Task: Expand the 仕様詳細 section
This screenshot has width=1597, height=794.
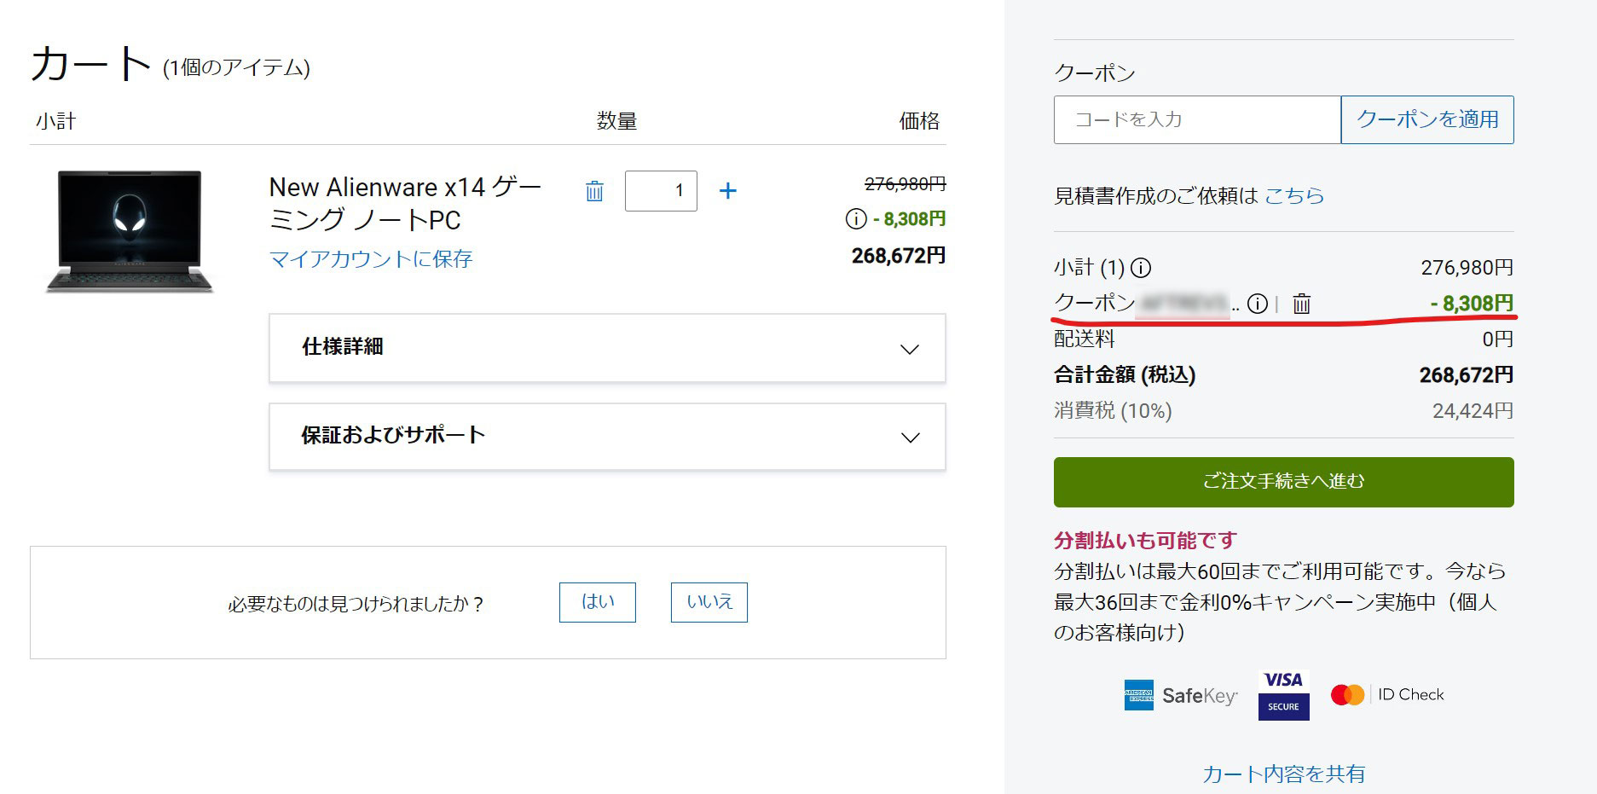Action: click(607, 348)
